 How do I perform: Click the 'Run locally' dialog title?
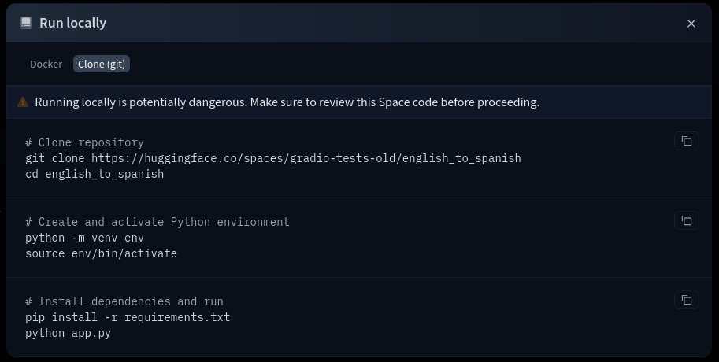(x=73, y=24)
